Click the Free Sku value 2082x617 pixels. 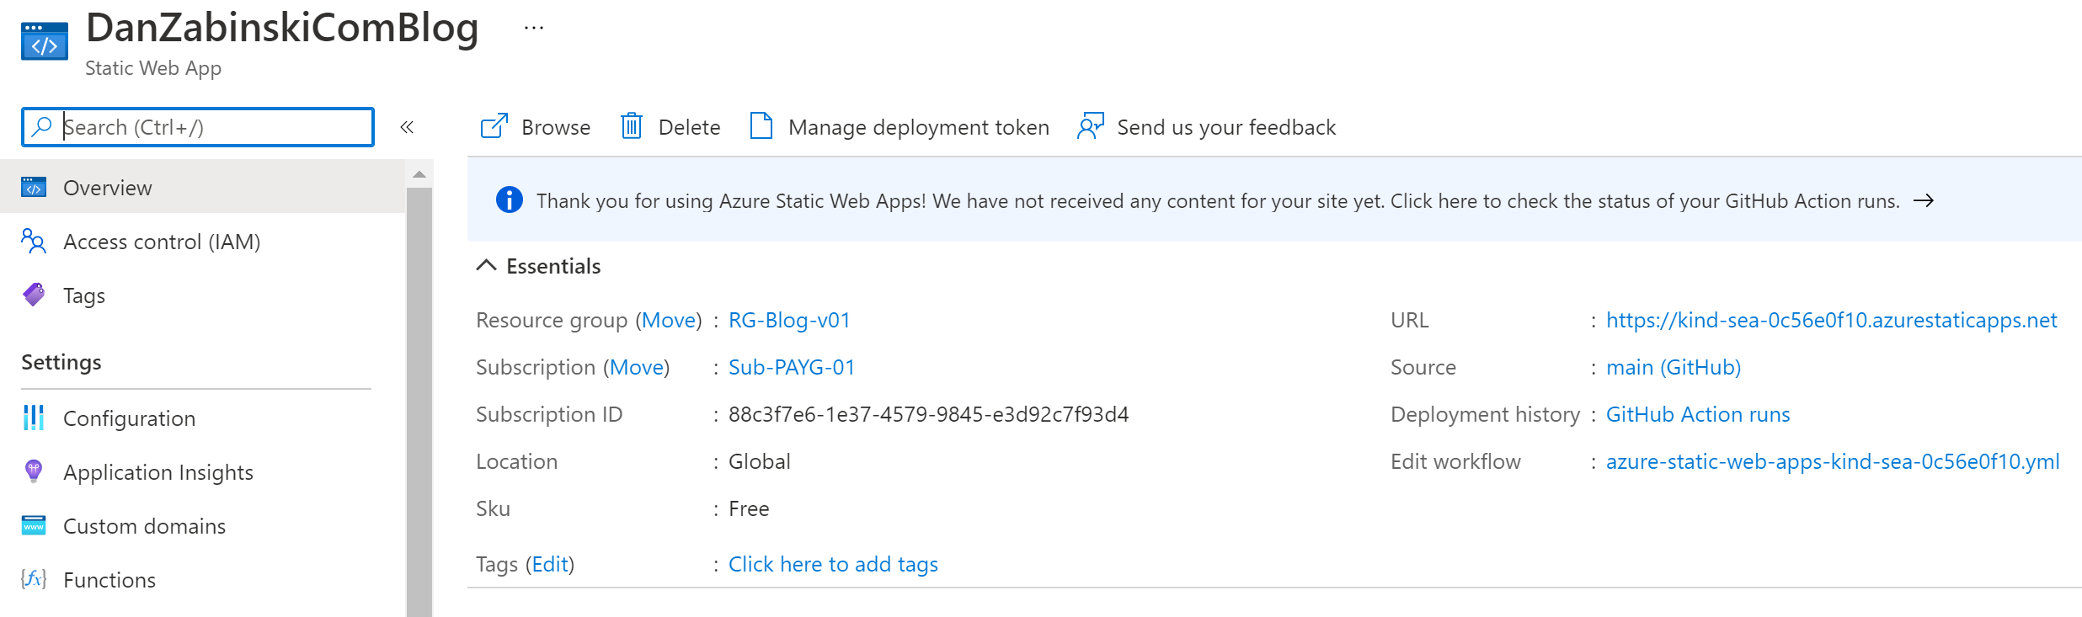click(x=749, y=508)
